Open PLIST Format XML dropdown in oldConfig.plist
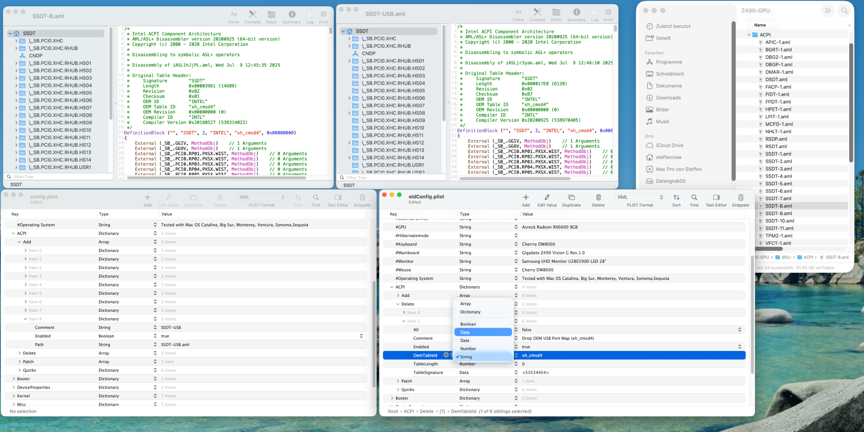Image resolution: width=864 pixels, height=432 pixels. coord(640,197)
